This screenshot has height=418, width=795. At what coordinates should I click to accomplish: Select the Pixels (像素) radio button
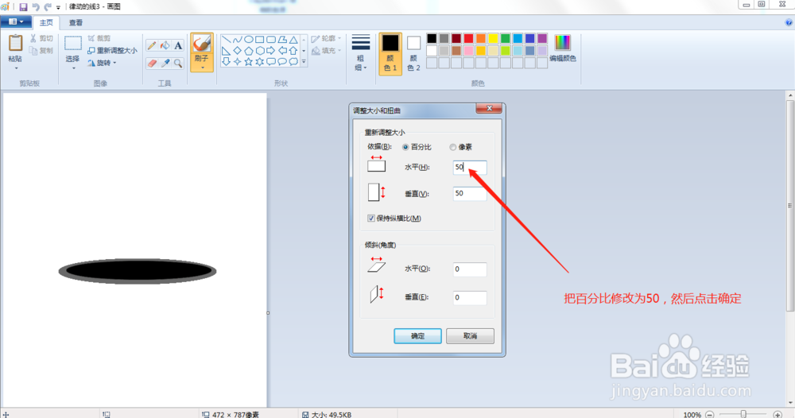pyautogui.click(x=453, y=147)
